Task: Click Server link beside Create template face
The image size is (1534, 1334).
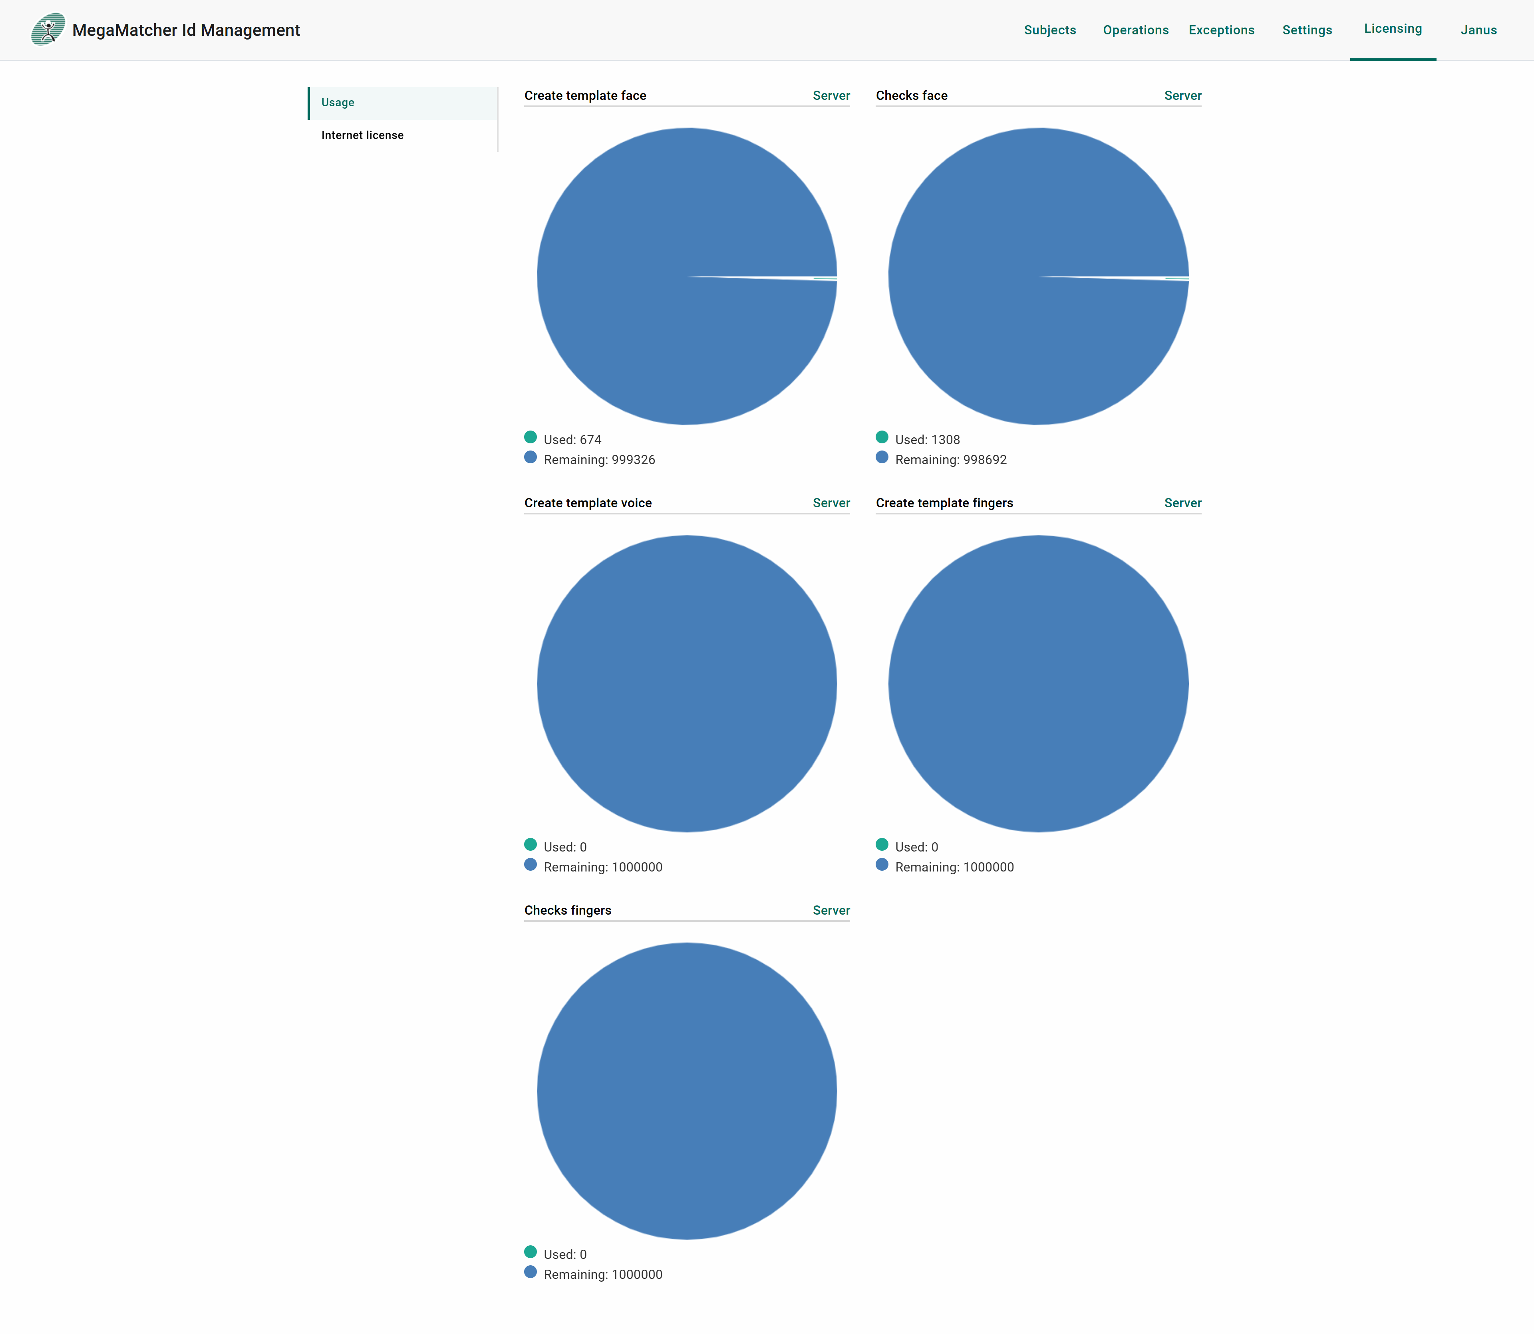Action: tap(831, 95)
